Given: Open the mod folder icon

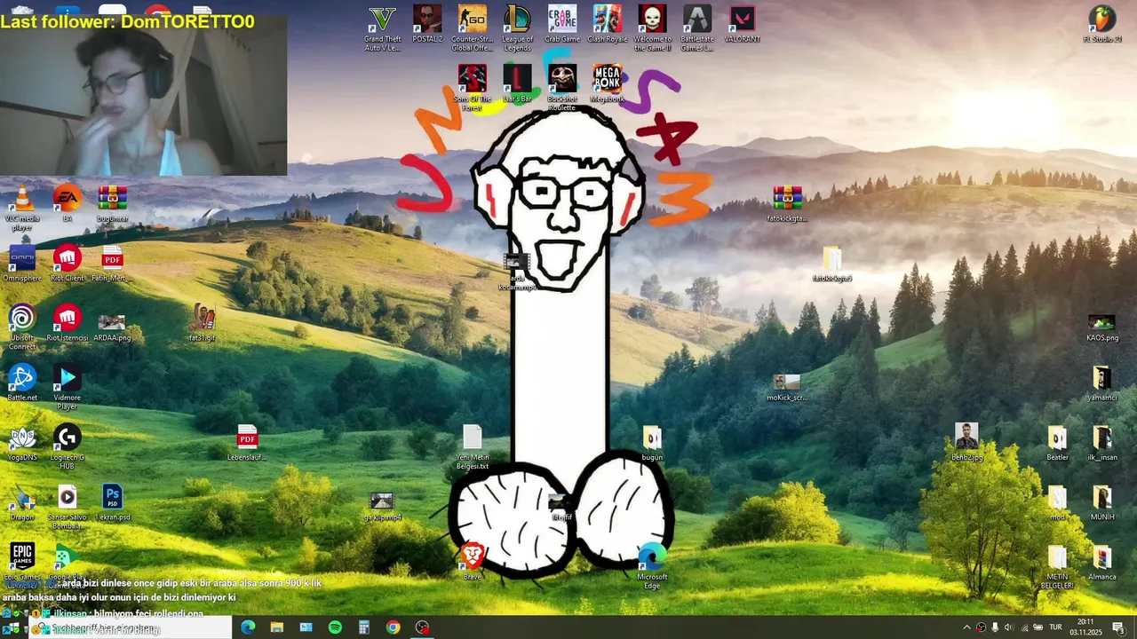Looking at the screenshot, I should (1057, 502).
